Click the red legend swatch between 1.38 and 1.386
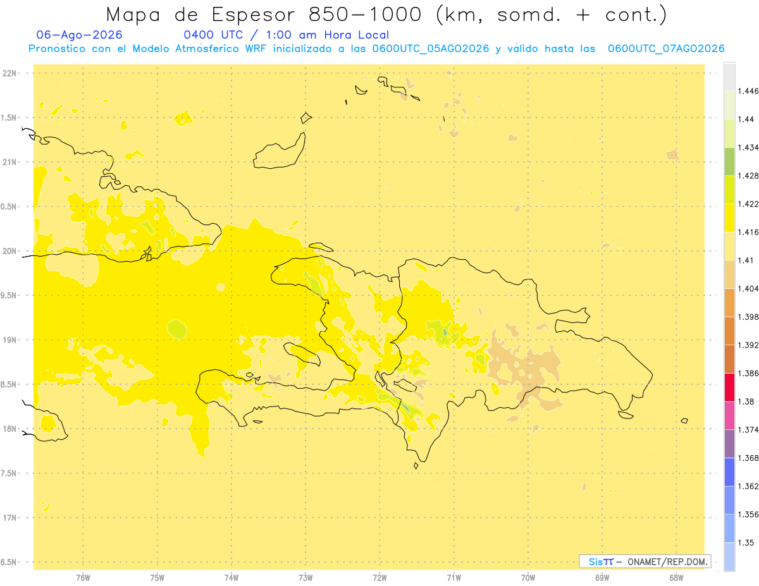Viewport: 759px width, 586px height. click(x=729, y=388)
